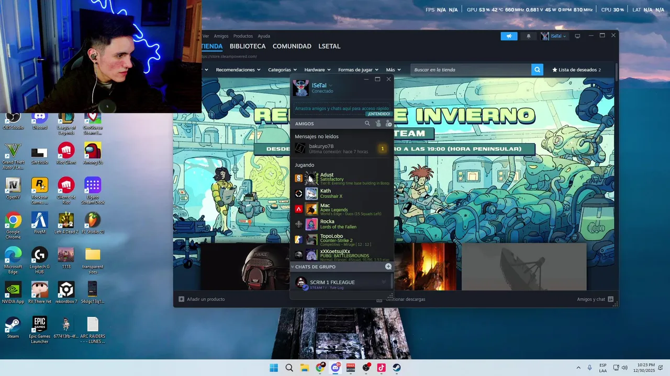Open the Steam Big Picture monitor icon
The height and width of the screenshot is (376, 670).
577,36
